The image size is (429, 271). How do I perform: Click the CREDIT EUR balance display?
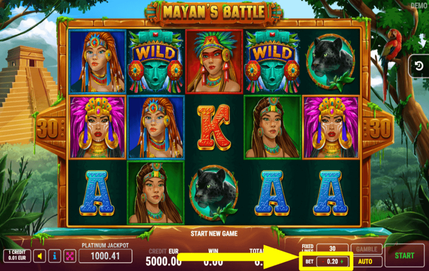point(163,257)
